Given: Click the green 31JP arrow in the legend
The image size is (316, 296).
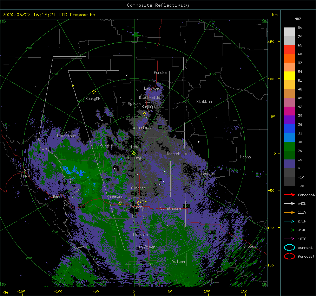Looking at the screenshot, I should click(289, 230).
